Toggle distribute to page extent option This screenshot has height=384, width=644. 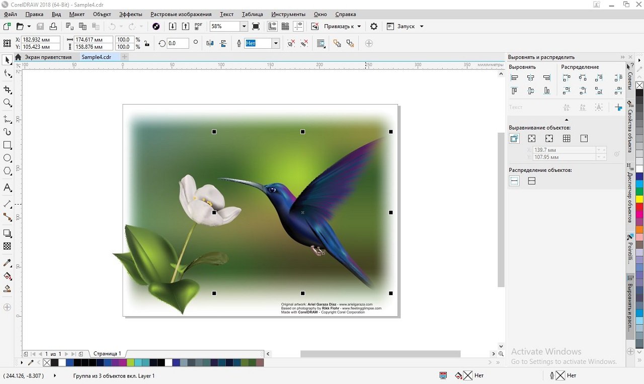[x=532, y=181]
